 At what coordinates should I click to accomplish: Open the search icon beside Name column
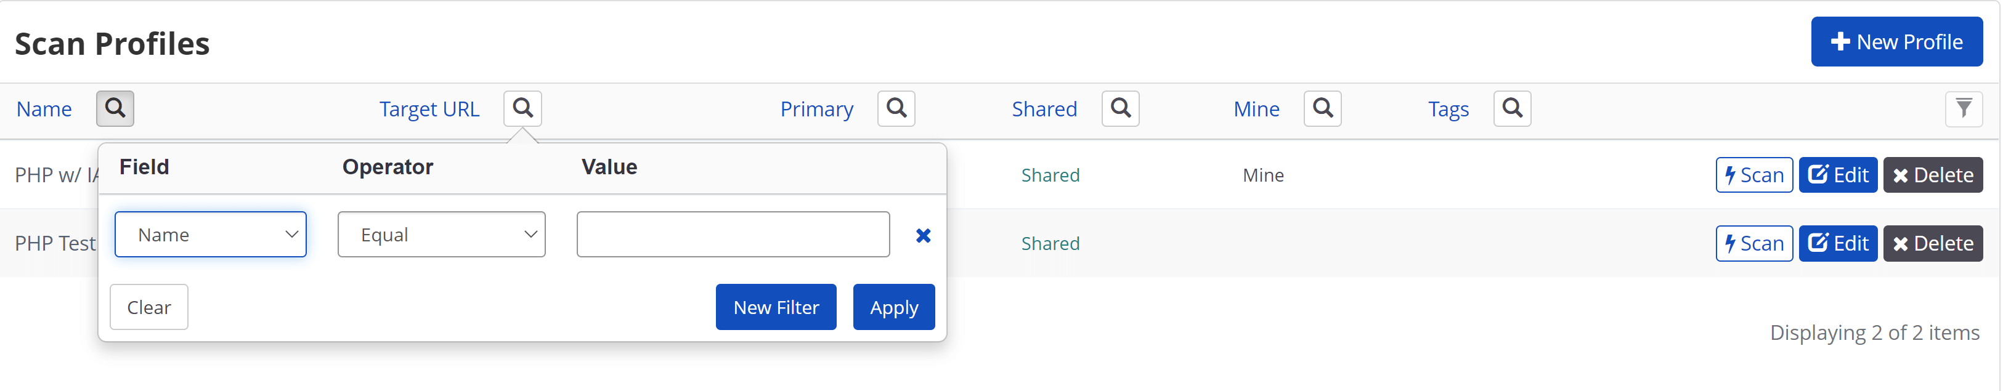[x=115, y=109]
